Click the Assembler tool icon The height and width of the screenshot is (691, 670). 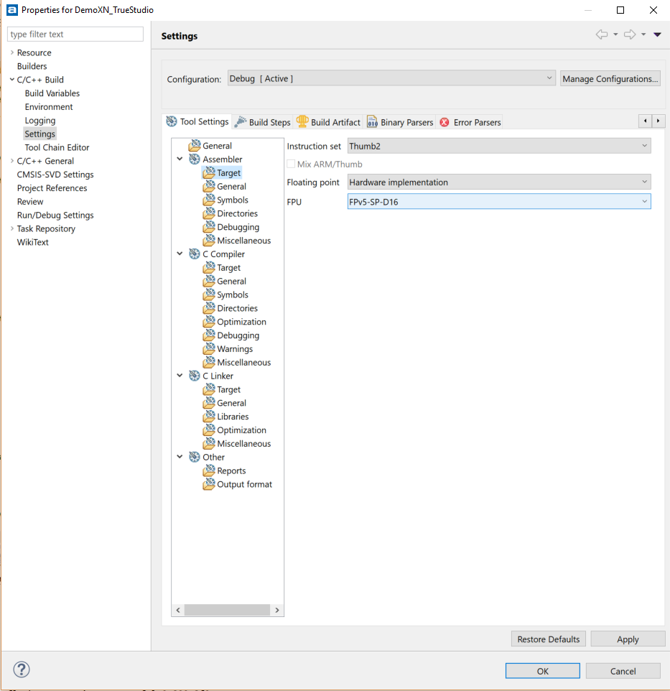195,159
